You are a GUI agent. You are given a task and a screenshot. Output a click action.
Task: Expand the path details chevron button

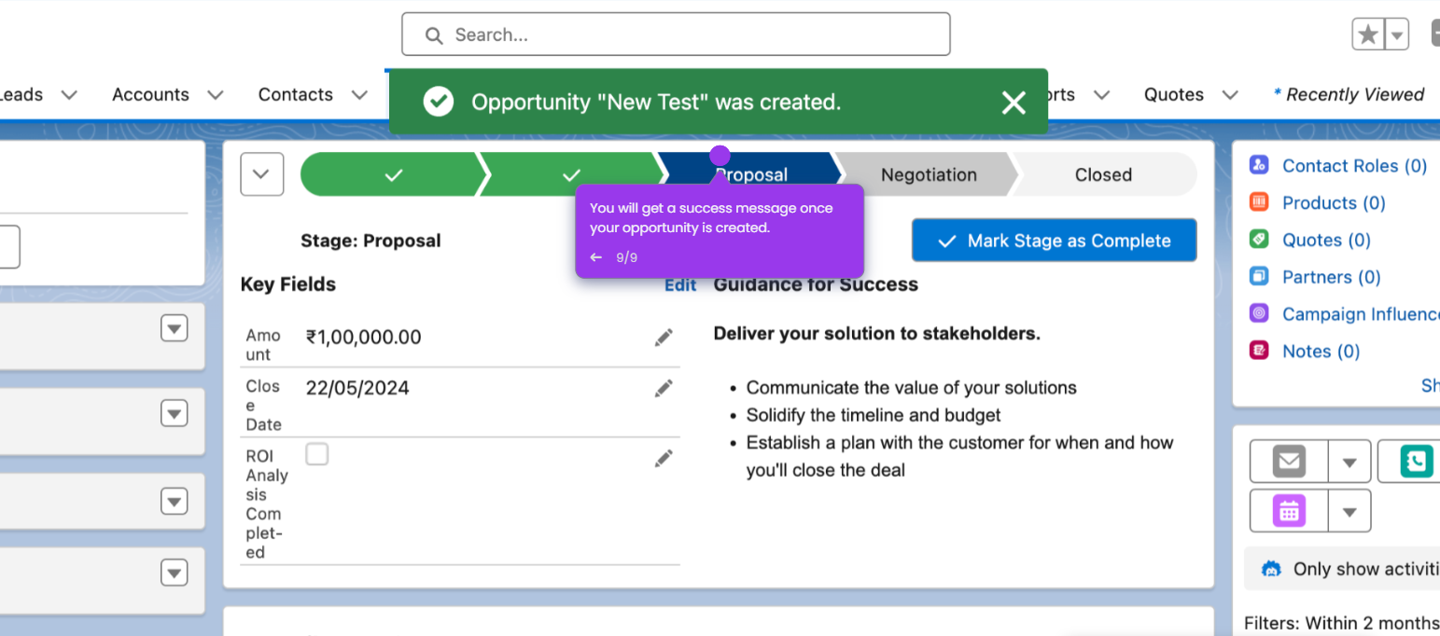pyautogui.click(x=262, y=174)
